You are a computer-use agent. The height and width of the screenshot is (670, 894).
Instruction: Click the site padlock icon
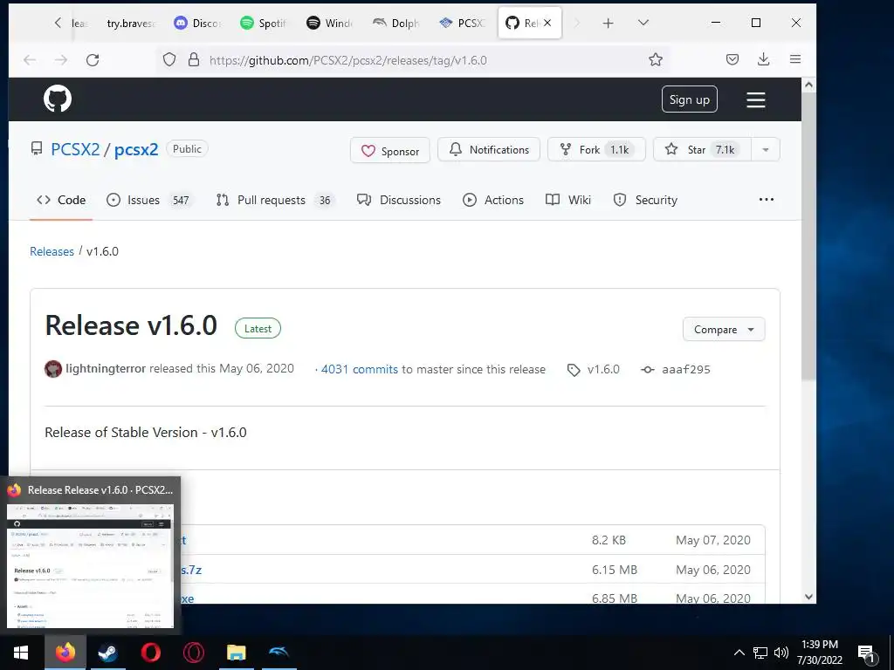click(x=194, y=60)
